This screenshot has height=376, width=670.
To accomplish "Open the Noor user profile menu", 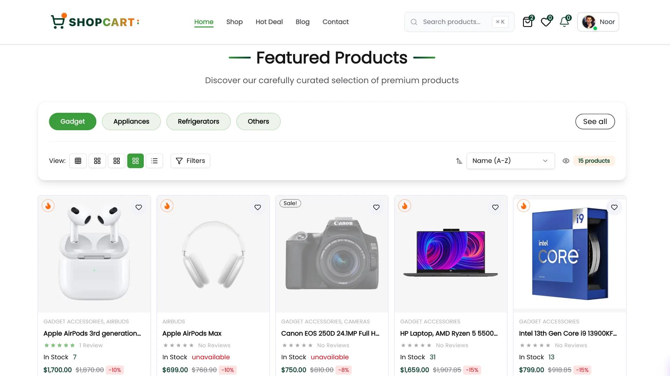I will tap(598, 22).
